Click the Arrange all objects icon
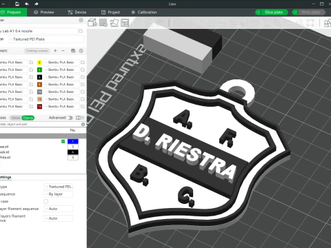 click(x=125, y=23)
